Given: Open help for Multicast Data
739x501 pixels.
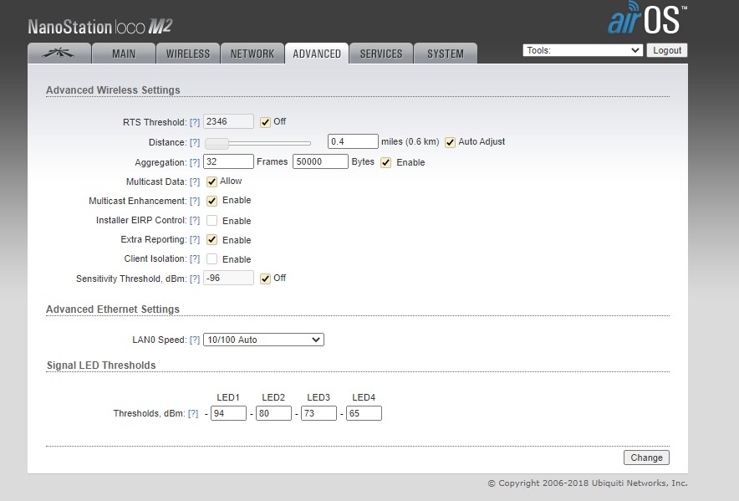Looking at the screenshot, I should point(195,181).
